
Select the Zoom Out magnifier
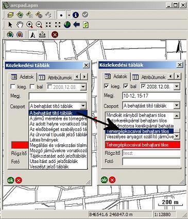pos(39,25)
